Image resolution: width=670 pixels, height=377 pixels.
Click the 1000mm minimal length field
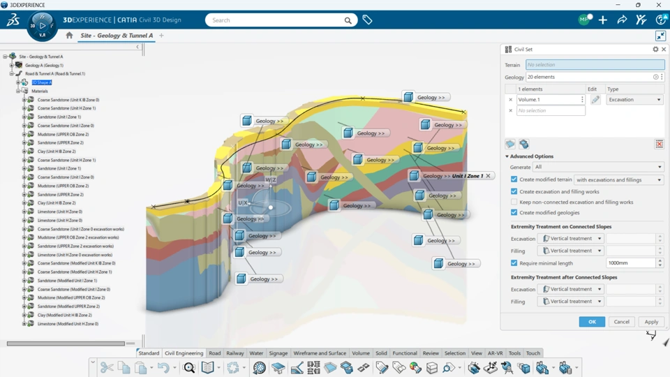click(x=631, y=263)
